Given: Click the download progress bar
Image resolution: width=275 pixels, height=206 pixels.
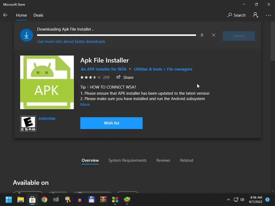Looking at the screenshot, I should coord(117,35).
